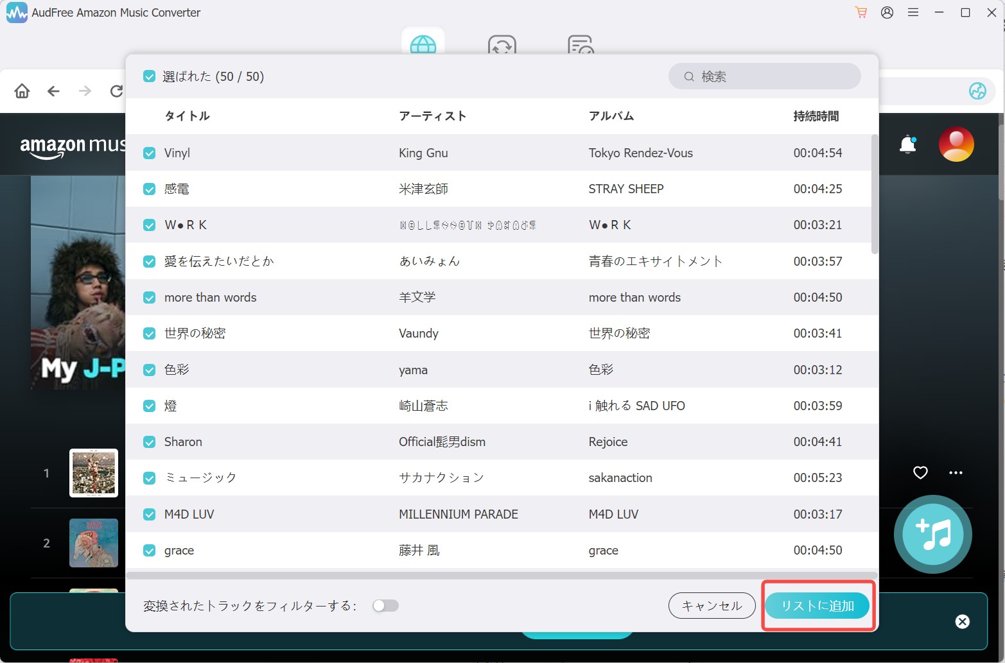This screenshot has height=663, width=1005.
Task: Click the add music floating button
Action: (932, 534)
